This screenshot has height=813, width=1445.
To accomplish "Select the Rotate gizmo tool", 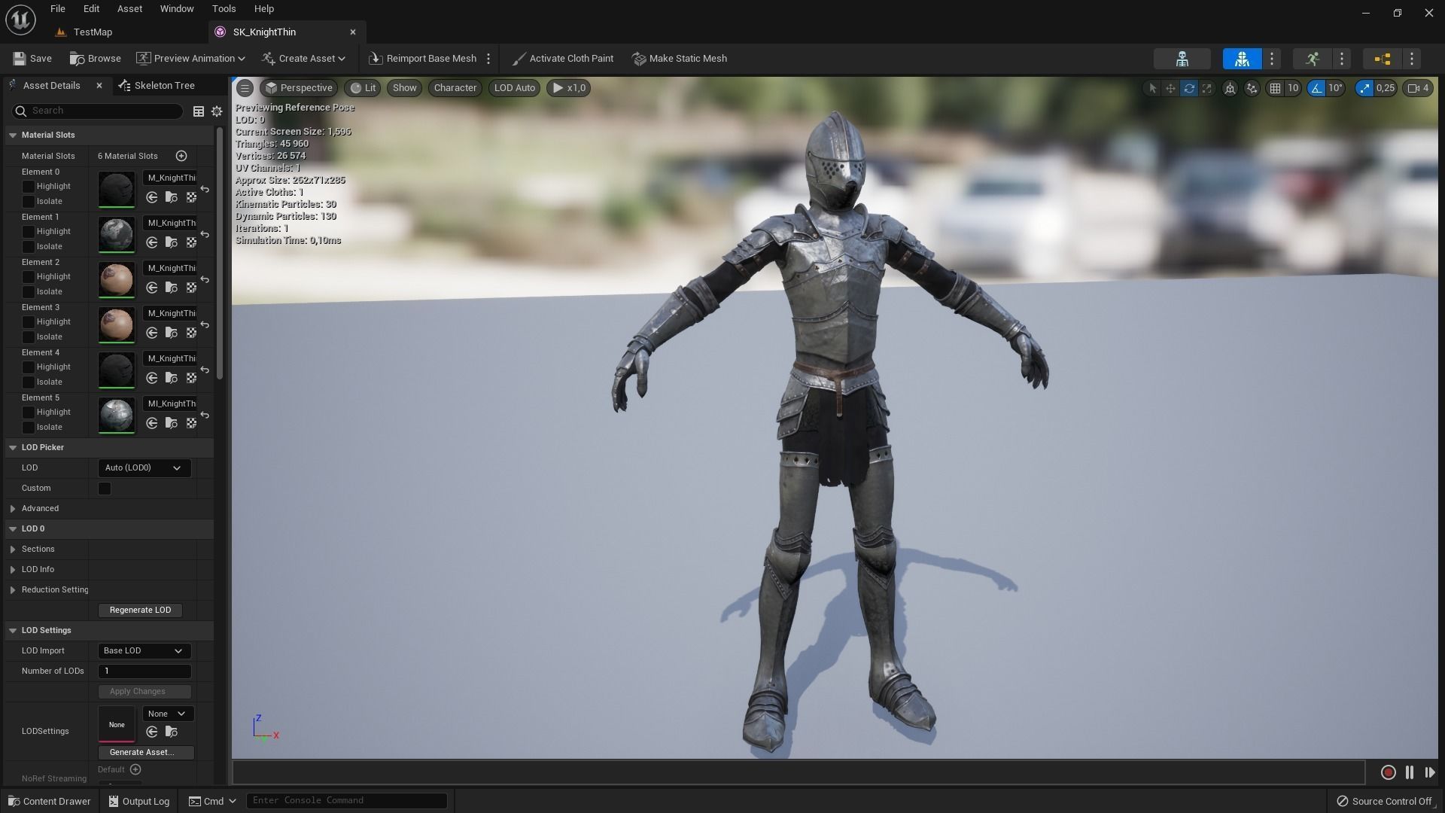I will 1189,88.
